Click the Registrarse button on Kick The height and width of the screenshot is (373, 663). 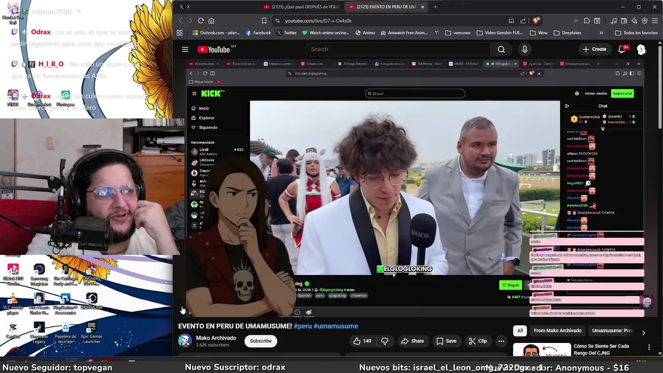pos(622,93)
